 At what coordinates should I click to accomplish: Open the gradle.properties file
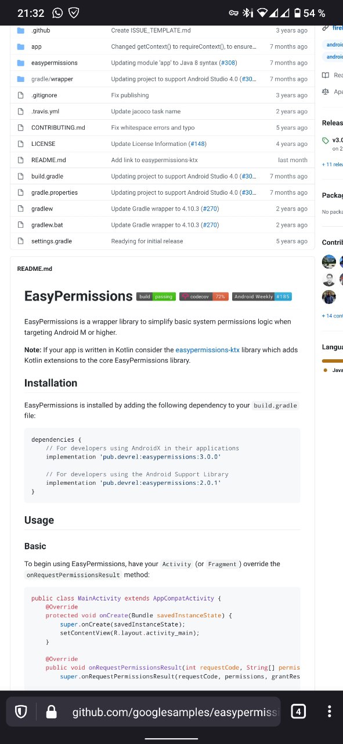[x=55, y=192]
